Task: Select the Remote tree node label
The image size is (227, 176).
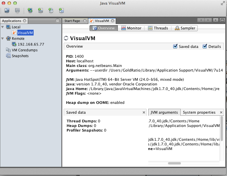Action: click(x=18, y=39)
